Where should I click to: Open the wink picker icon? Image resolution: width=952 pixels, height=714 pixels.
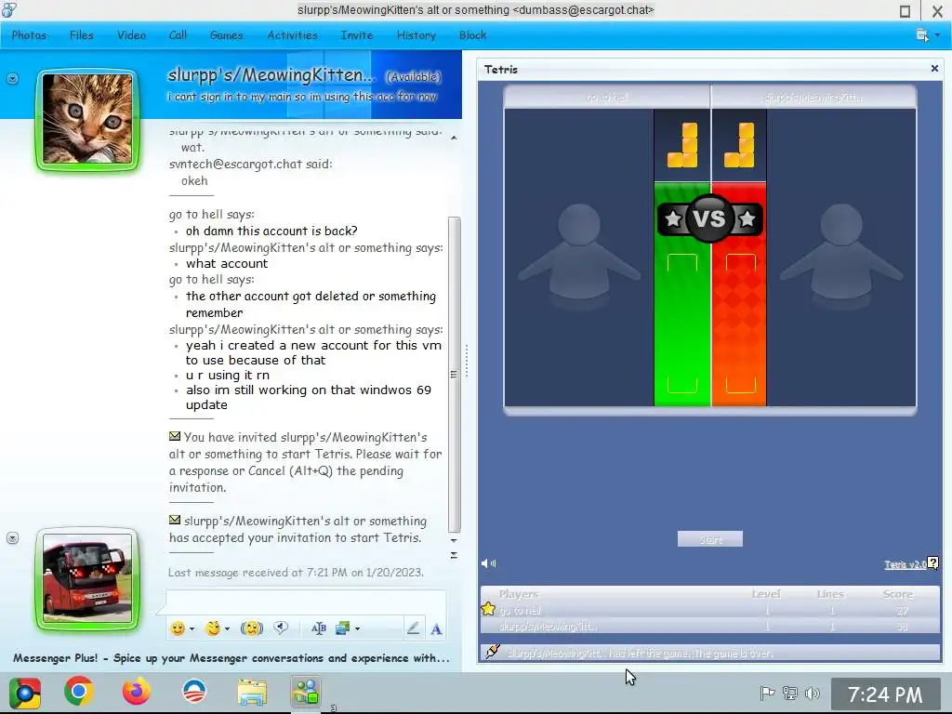[213, 628]
